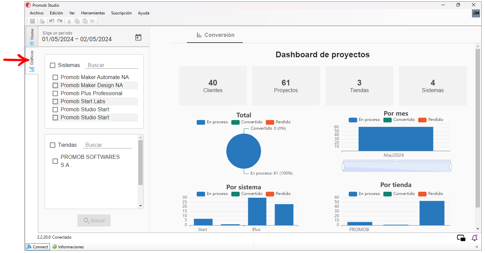Toggle Convertido legend in Total chart
The height and width of the screenshot is (253, 485).
(x=247, y=122)
